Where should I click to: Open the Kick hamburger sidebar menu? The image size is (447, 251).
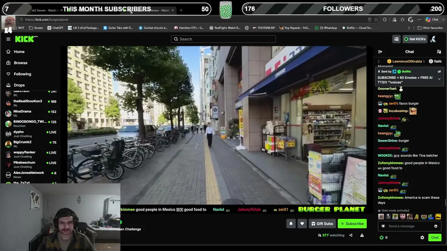8,39
